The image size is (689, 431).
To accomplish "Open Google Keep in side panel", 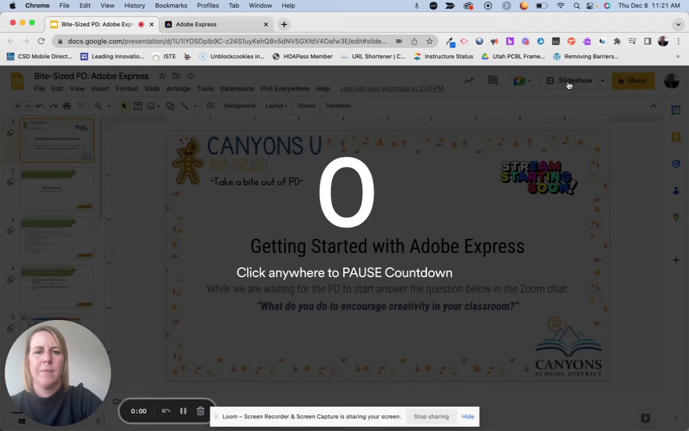I will (676, 137).
